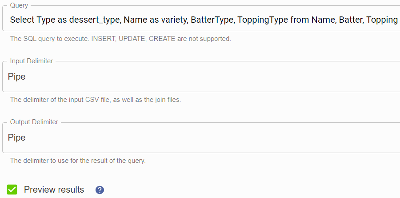Click the Pipe value under Input Delimiter
The width and height of the screenshot is (400, 198).
click(16, 77)
